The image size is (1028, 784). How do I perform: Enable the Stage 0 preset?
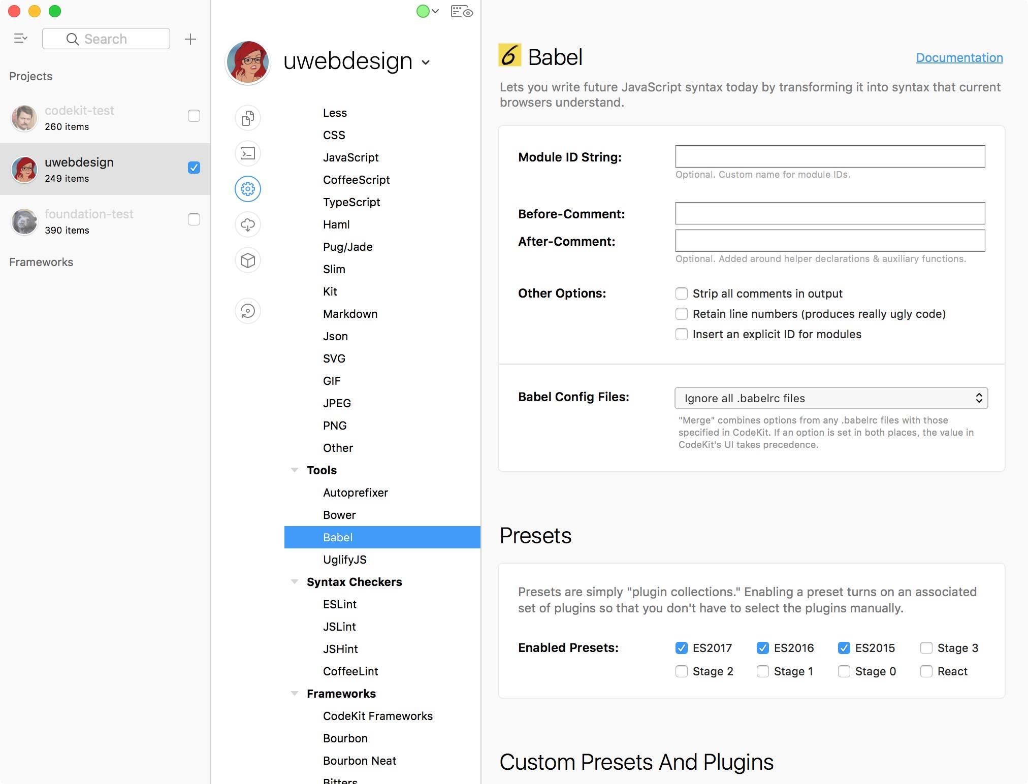pos(844,671)
